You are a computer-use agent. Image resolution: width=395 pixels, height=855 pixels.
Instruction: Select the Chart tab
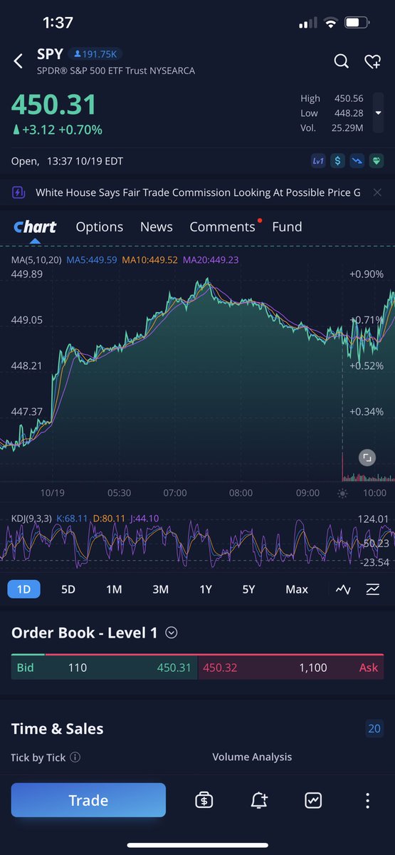click(x=35, y=227)
